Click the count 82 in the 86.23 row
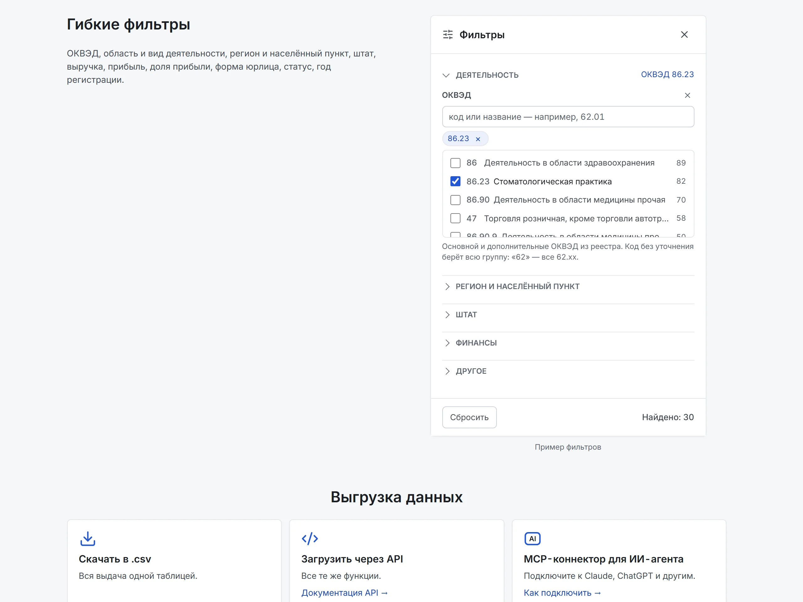803x602 pixels. (681, 181)
